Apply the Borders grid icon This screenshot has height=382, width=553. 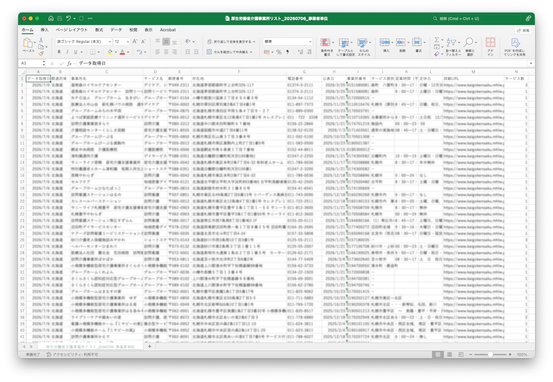point(92,52)
